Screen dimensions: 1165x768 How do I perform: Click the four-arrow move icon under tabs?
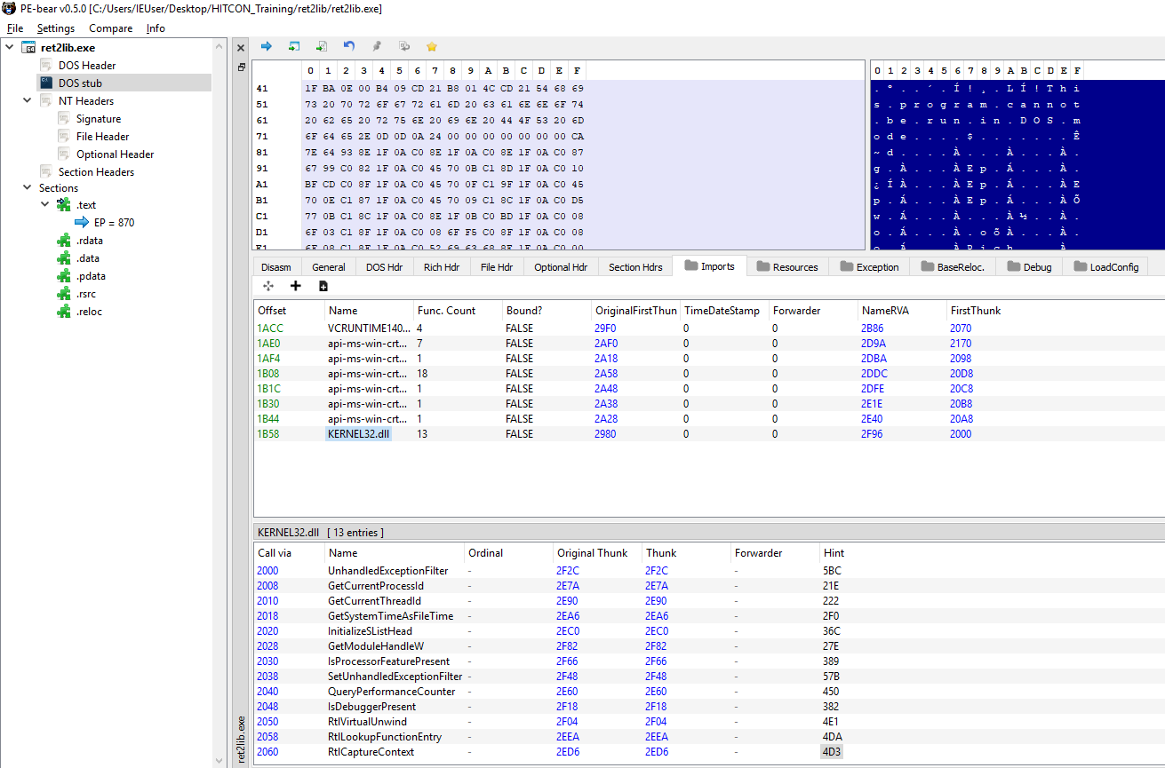(268, 286)
